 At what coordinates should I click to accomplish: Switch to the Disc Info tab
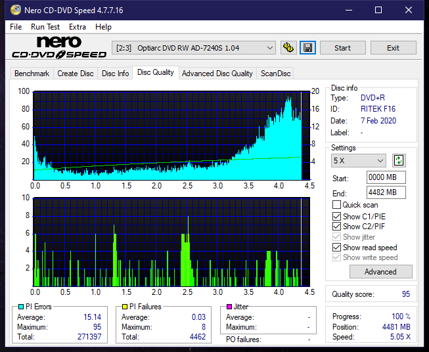(115, 74)
